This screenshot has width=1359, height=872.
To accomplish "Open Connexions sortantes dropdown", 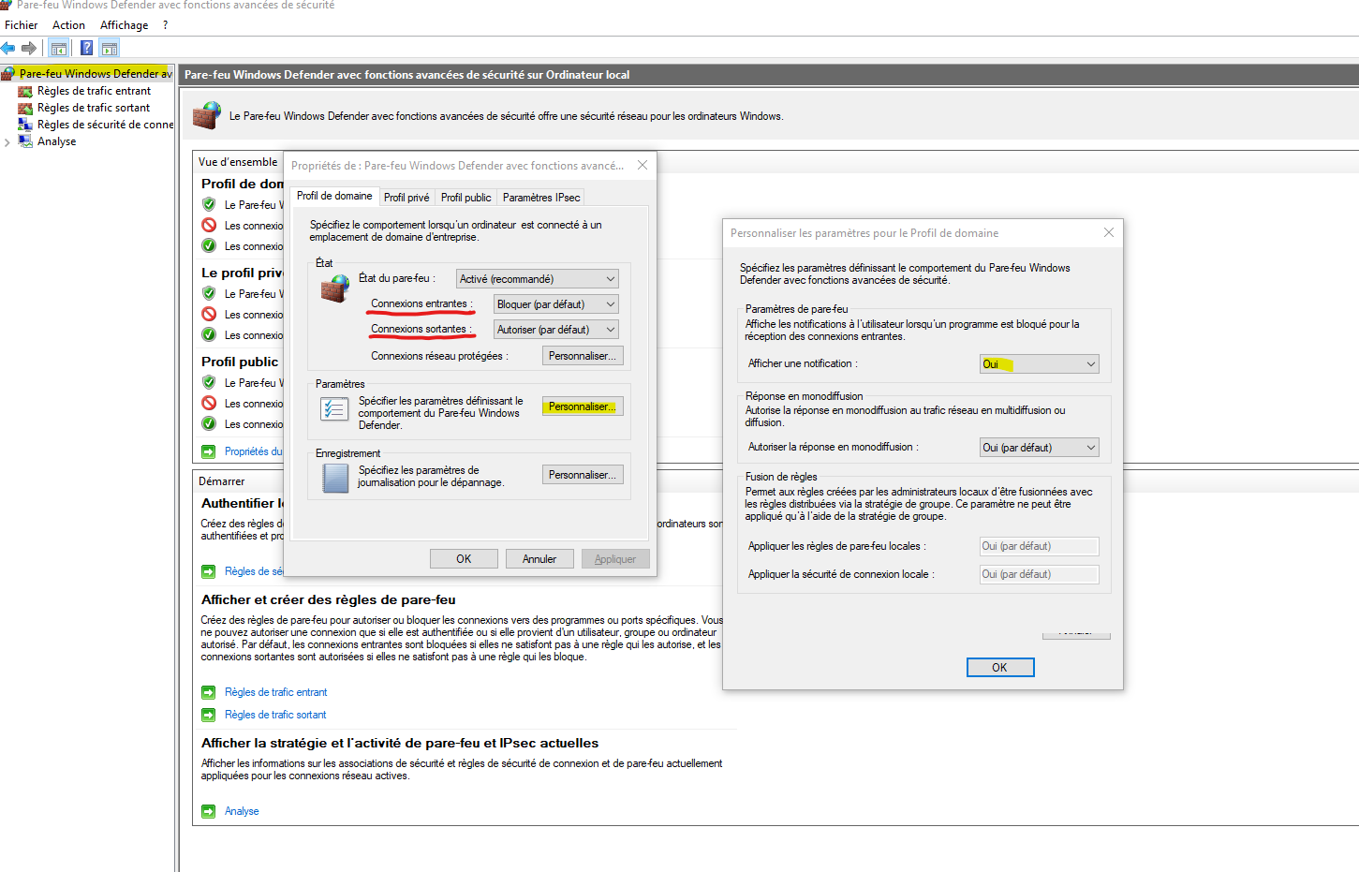I will [x=556, y=330].
